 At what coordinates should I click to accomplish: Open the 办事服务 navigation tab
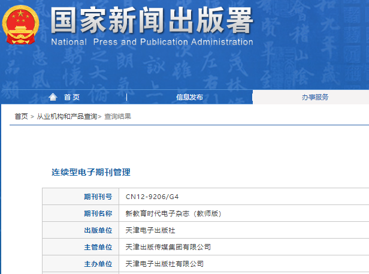tap(315, 97)
